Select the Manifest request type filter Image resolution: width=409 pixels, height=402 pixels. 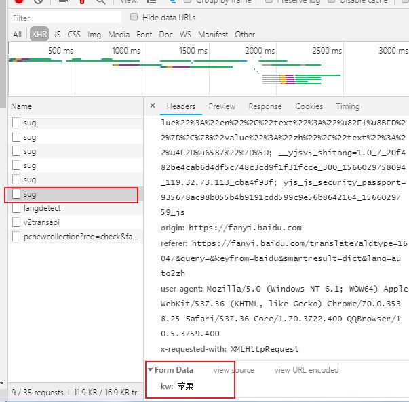pos(213,34)
